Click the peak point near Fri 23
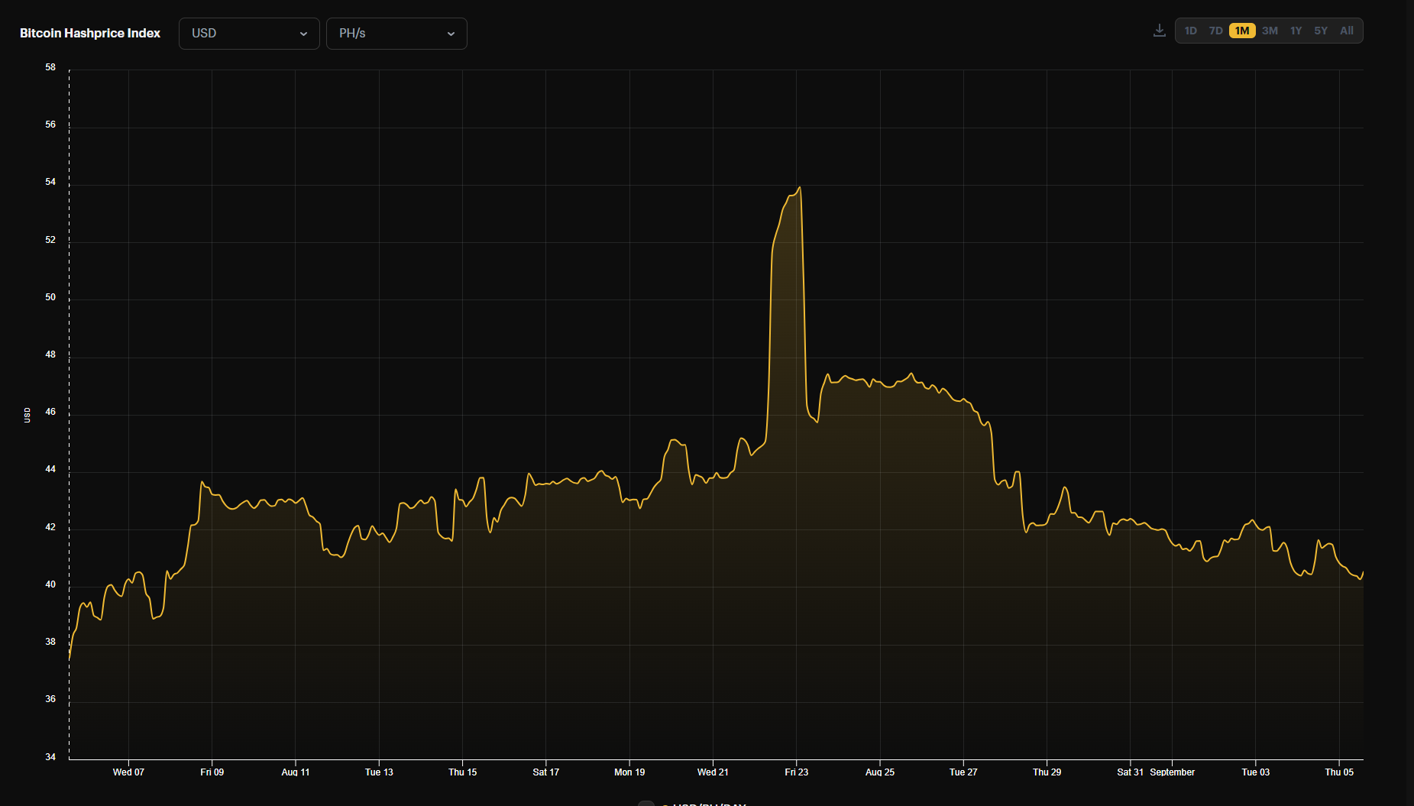The width and height of the screenshot is (1414, 806). 799,188
